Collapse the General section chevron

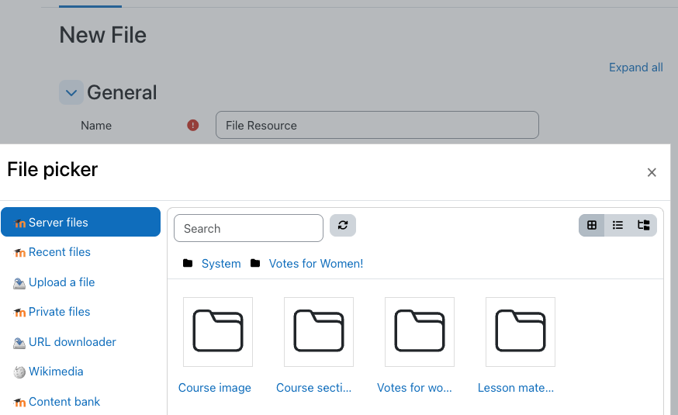[x=71, y=92]
